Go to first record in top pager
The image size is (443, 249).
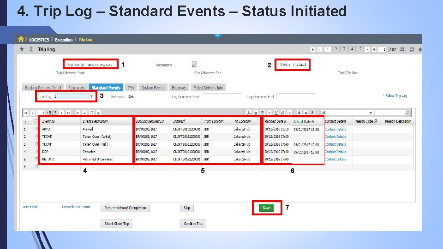point(313,49)
